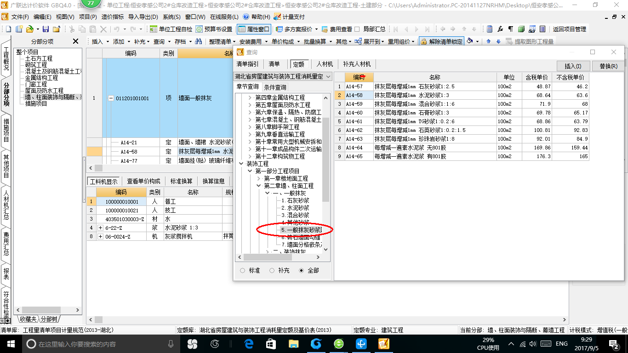628x353 pixels.
Task: Select the 报表 vertical side tab
Action: click(6, 274)
